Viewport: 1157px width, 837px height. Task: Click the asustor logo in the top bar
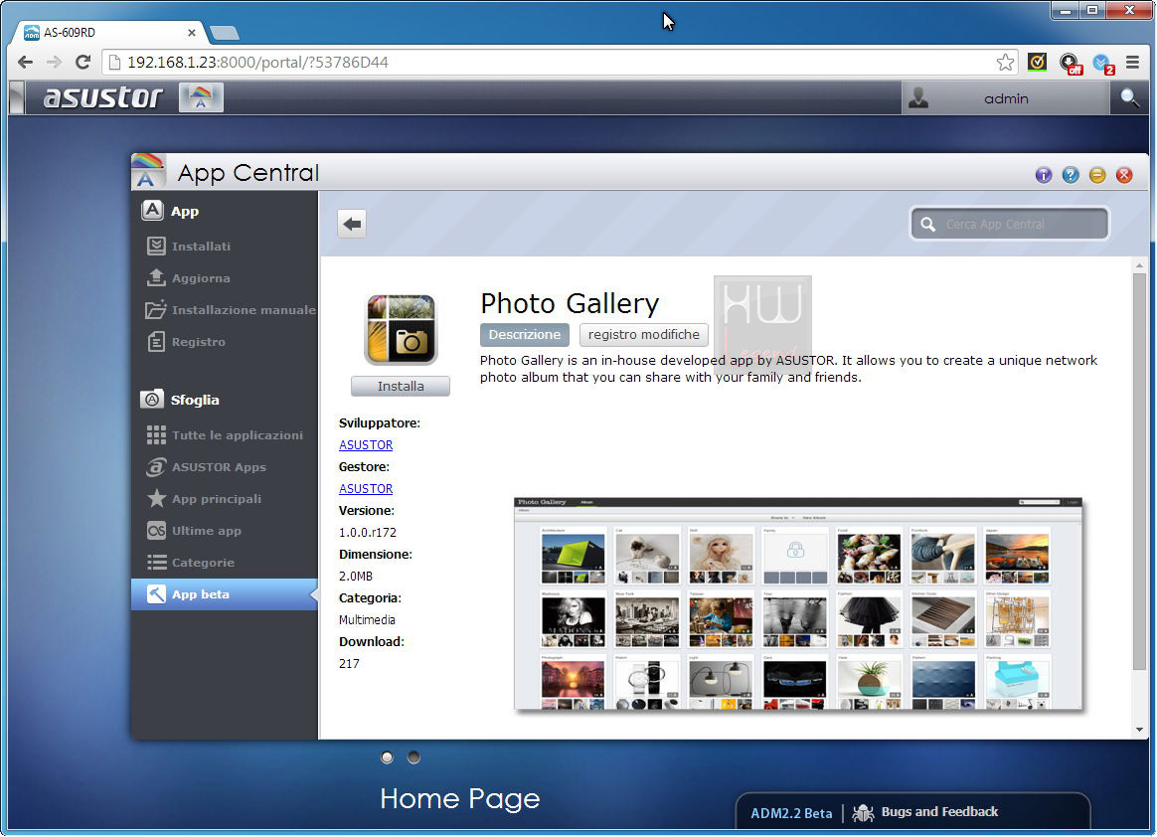(102, 96)
